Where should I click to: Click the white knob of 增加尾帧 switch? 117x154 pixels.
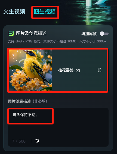tap(102, 34)
